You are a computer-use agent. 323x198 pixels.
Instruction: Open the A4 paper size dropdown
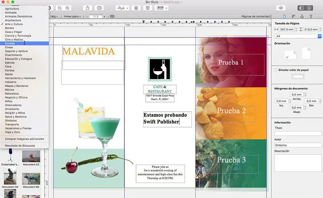coord(298,36)
